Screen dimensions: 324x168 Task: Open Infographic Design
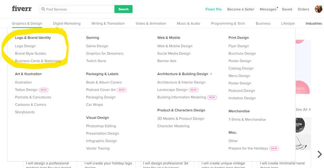(101, 141)
